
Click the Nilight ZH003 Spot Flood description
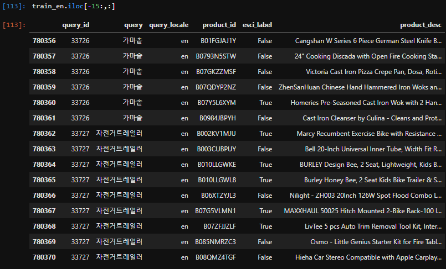366,196
